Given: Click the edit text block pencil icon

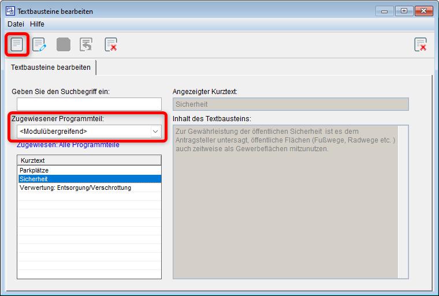Looking at the screenshot, I should 39,44.
